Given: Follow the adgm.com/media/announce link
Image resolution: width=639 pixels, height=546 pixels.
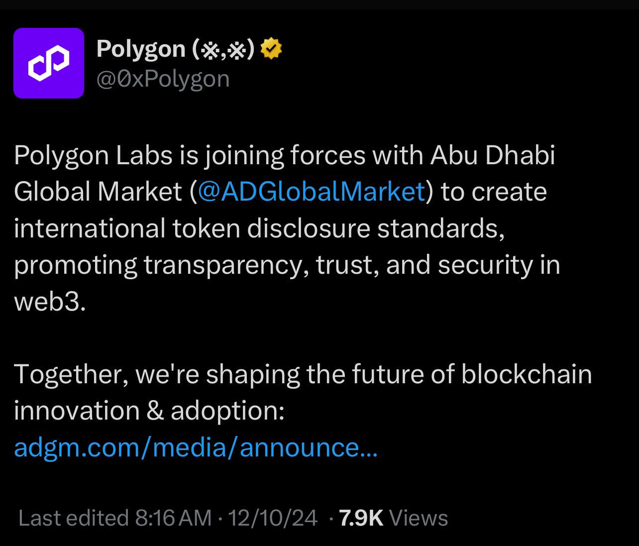Looking at the screenshot, I should [196, 447].
